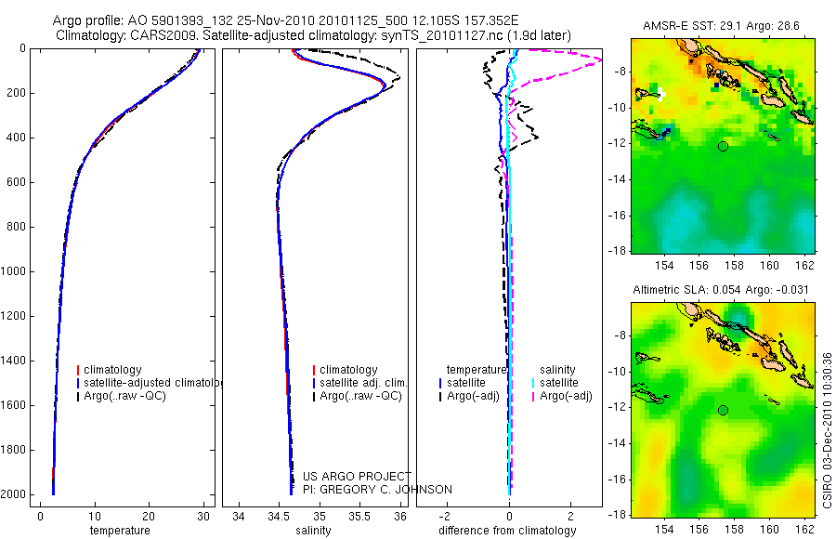
Task: Click the 'difference from climatology' axis label
Action: 507,531
